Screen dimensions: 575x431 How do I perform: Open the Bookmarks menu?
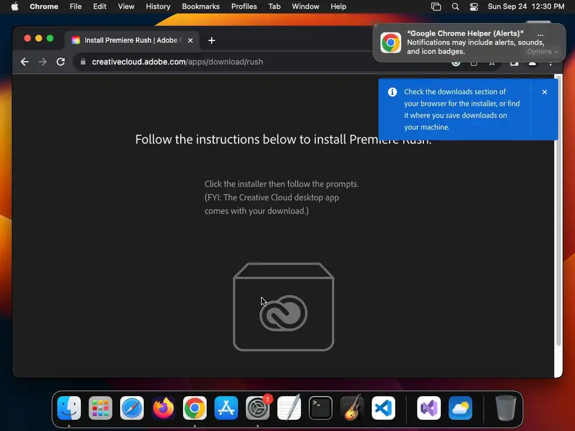click(201, 7)
